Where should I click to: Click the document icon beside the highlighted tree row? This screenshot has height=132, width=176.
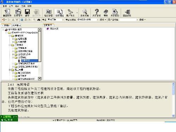pyautogui.click(x=19, y=61)
